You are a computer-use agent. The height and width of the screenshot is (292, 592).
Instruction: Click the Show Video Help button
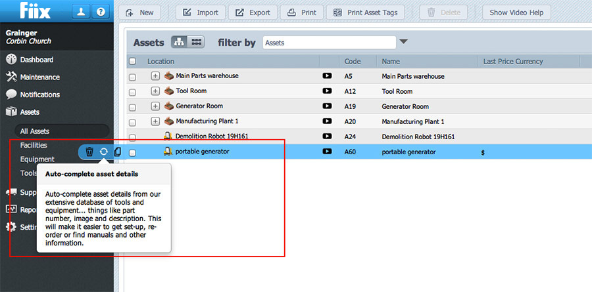pos(516,12)
